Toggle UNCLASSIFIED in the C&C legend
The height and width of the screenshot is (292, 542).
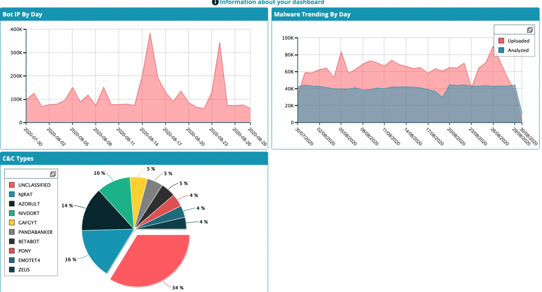pyautogui.click(x=34, y=185)
